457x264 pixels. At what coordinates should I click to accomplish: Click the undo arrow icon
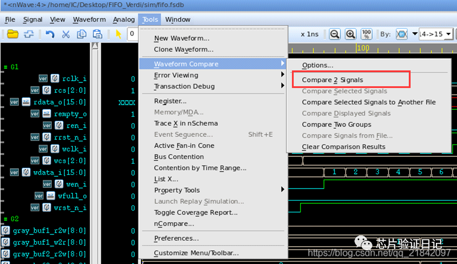(50, 34)
